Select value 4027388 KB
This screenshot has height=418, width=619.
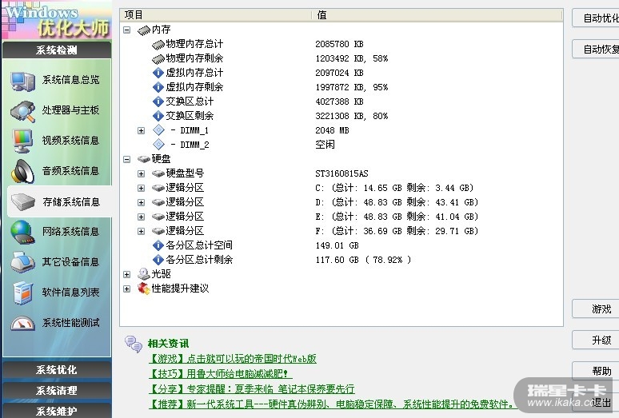click(339, 102)
